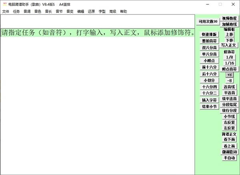Click the green prompt text line in editor
The image size is (240, 175).
[98, 32]
